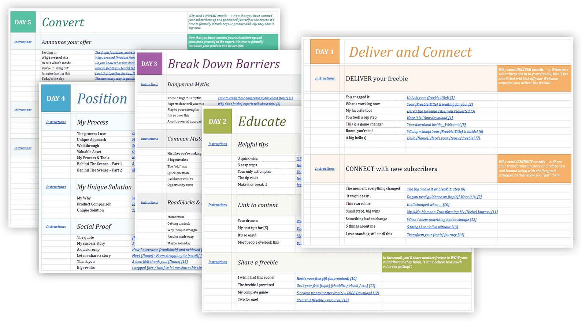Viewport: 582px width, 326px height.
Task: Open "Time to crush these dangerous myths" link
Action: (255, 98)
